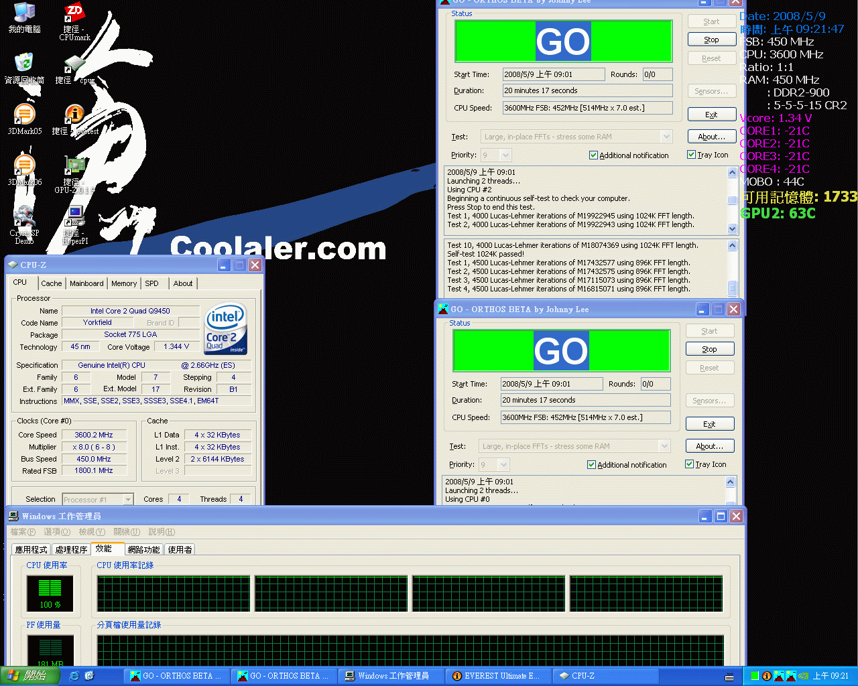Switch to 處理程序 tab in Task Manager
Viewport: 858px width, 686px height.
click(x=71, y=549)
